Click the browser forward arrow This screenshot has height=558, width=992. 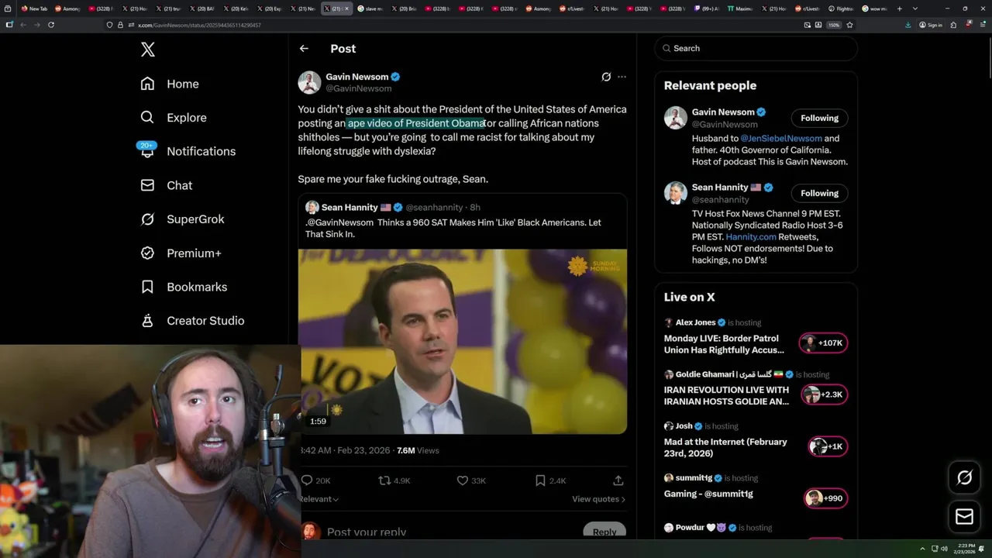(36, 25)
